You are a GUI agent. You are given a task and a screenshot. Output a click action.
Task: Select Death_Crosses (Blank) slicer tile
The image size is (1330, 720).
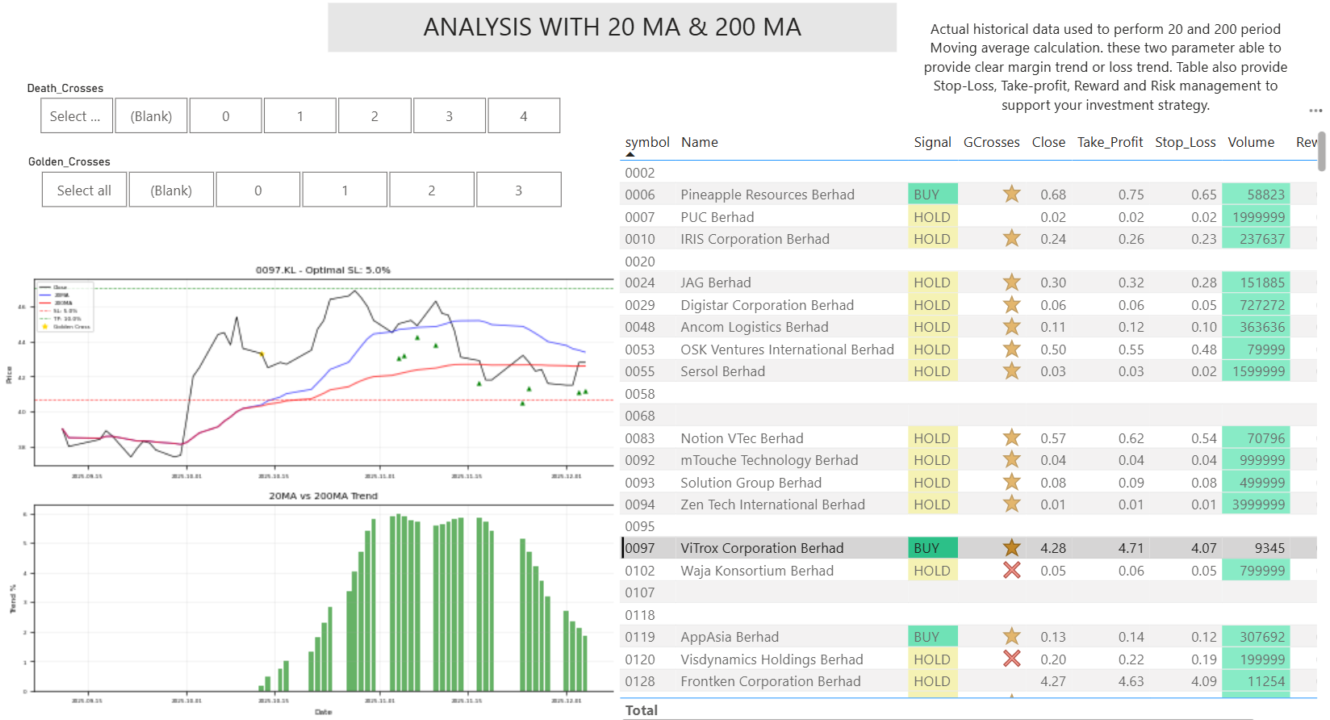click(151, 116)
